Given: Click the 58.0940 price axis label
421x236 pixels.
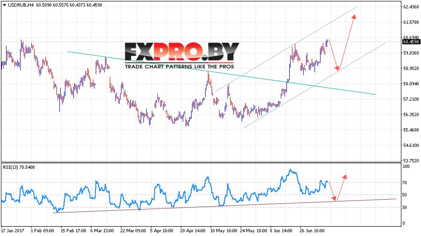Looking at the screenshot, I should (411, 84).
